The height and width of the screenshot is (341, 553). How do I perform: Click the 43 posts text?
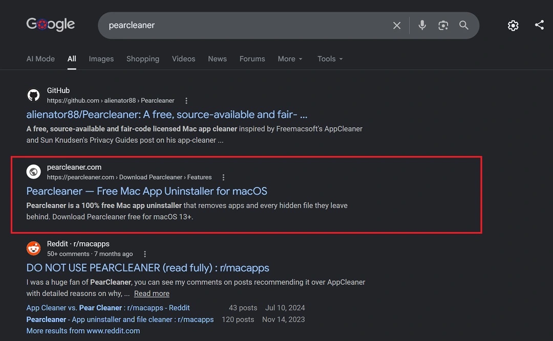[x=243, y=308]
